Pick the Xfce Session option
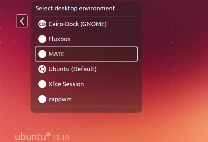The image size is (208, 142). [86, 84]
